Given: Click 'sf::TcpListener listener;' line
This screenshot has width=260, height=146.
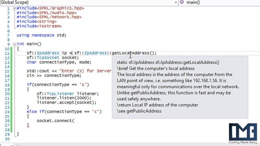Looking at the screenshot, I should [68, 94].
